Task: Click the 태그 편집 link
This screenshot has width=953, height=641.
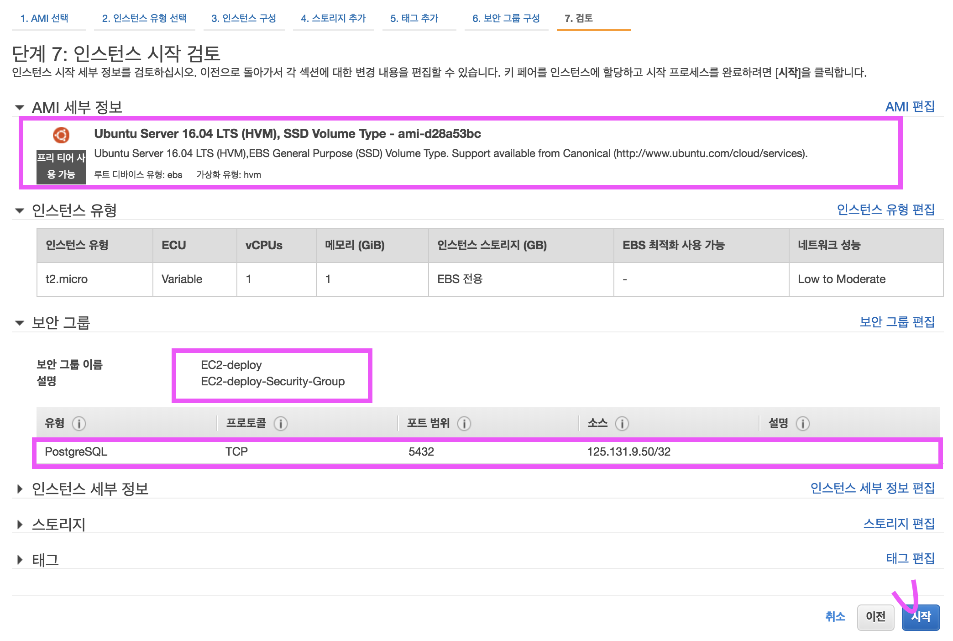Action: point(911,558)
